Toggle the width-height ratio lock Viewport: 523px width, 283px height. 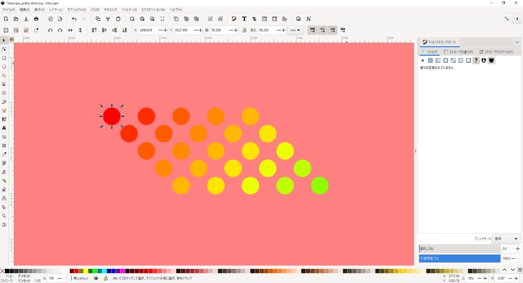[244, 30]
